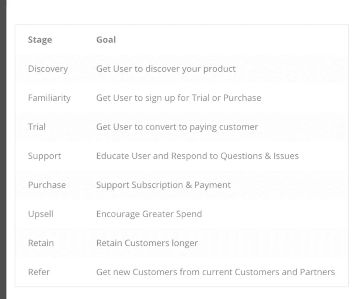Viewport: 352px width, 299px height.
Task: Select the "Familiarity" stage cell
Action: pos(49,98)
